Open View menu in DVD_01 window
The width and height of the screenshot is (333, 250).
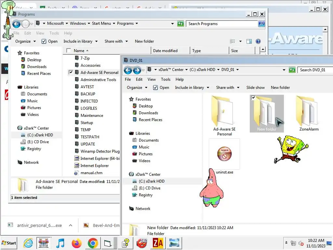[x=152, y=79]
